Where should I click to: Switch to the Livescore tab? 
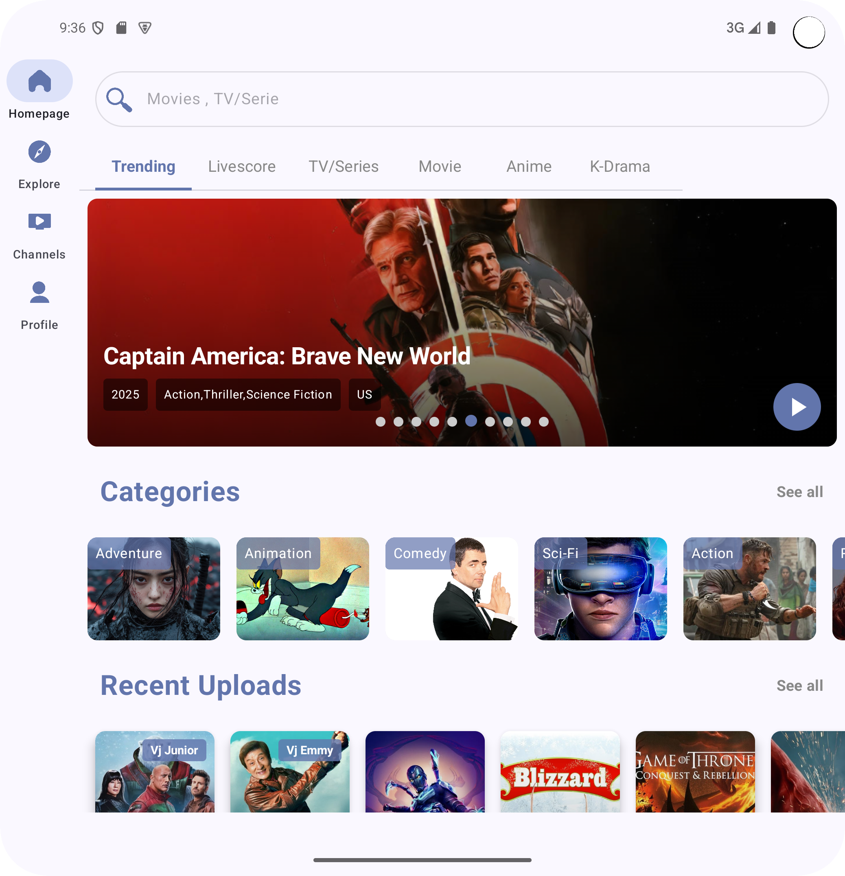[242, 167]
